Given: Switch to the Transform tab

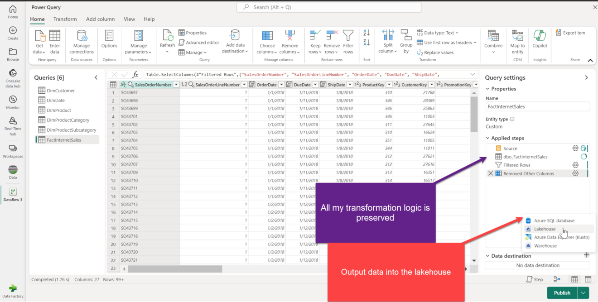Looking at the screenshot, I should click(x=65, y=19).
